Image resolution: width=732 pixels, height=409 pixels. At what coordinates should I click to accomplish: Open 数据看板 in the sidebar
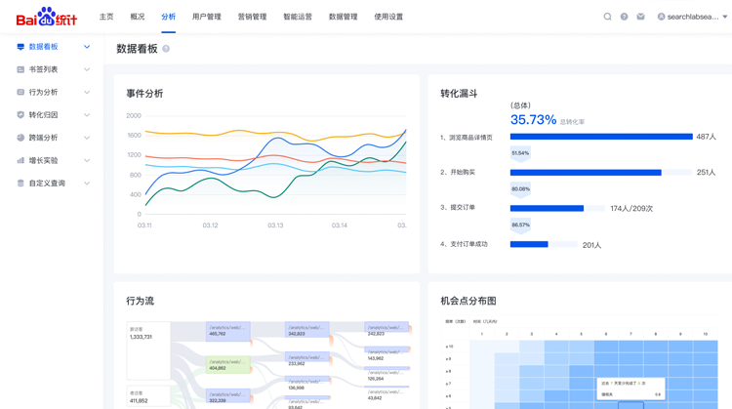click(x=43, y=47)
